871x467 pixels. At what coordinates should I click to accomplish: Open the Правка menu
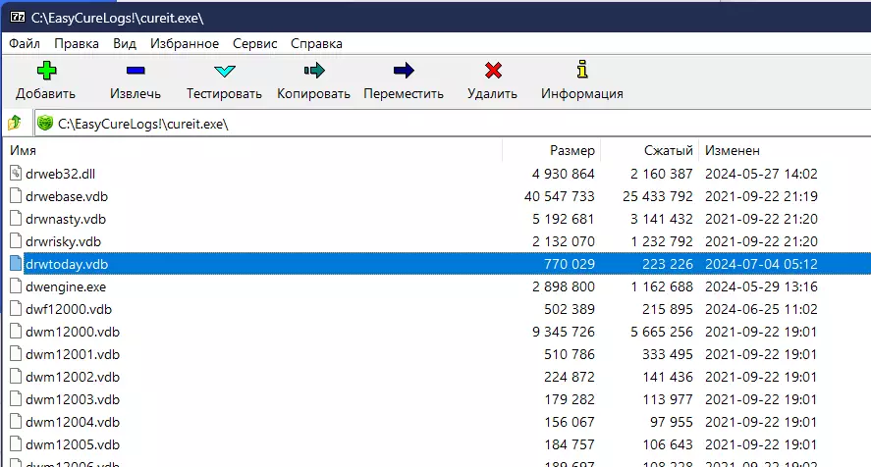pos(77,43)
